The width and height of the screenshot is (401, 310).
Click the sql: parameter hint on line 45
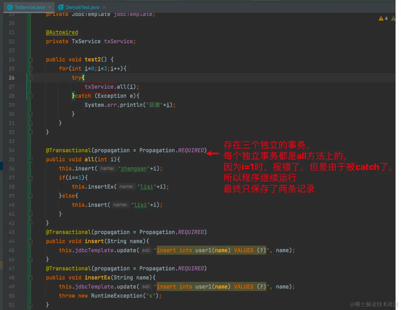[146, 250]
